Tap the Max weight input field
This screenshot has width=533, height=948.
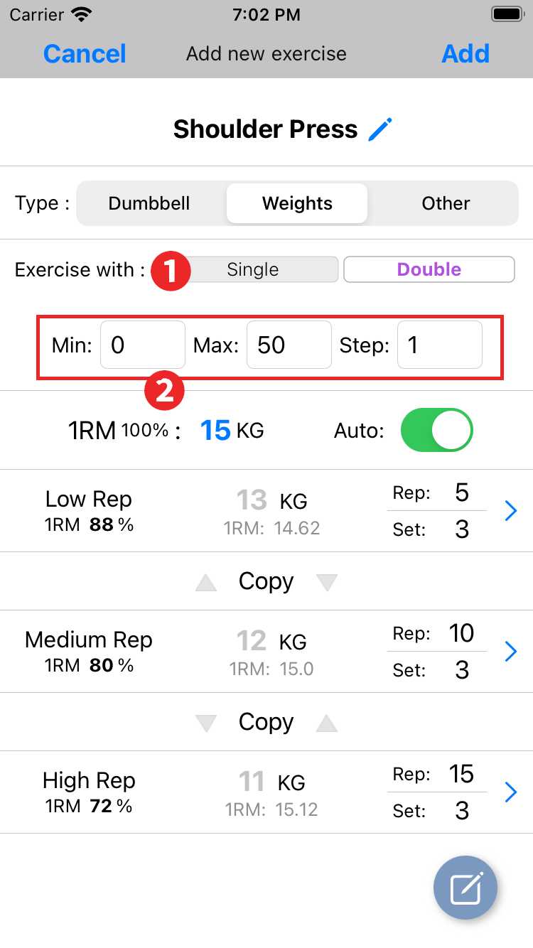(x=289, y=345)
